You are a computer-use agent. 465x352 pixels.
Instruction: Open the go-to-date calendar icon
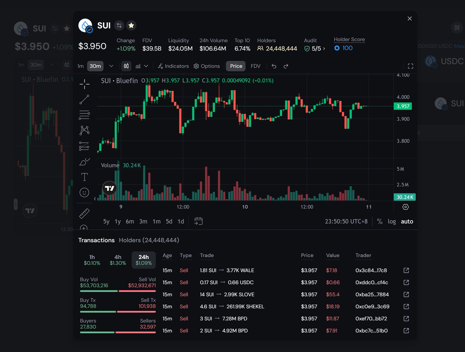[x=198, y=221]
